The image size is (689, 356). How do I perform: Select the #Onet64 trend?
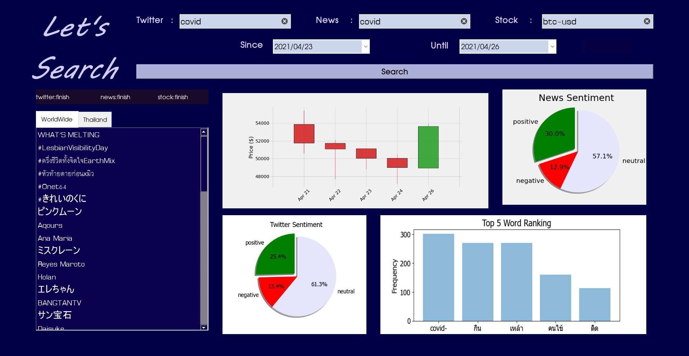tap(52, 186)
